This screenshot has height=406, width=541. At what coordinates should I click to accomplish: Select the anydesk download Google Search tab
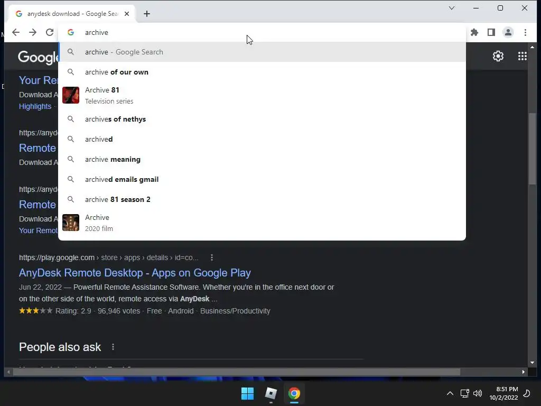[x=72, y=14]
